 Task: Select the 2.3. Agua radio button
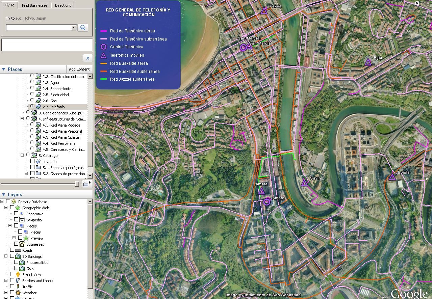coord(32,82)
